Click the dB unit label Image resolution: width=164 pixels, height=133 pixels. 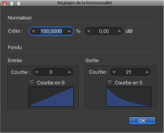[129, 31]
